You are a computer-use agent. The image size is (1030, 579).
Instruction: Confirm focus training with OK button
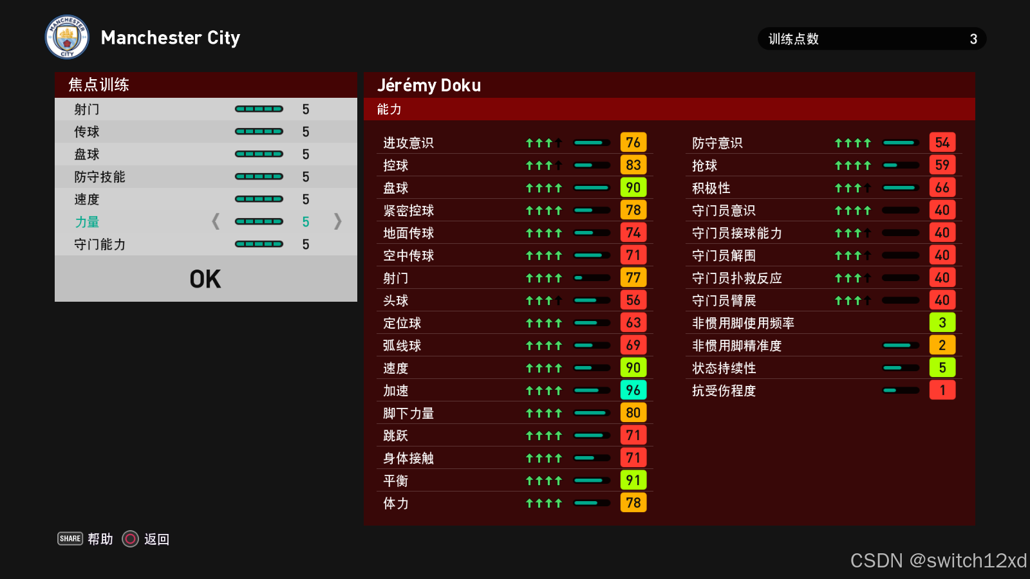click(206, 279)
